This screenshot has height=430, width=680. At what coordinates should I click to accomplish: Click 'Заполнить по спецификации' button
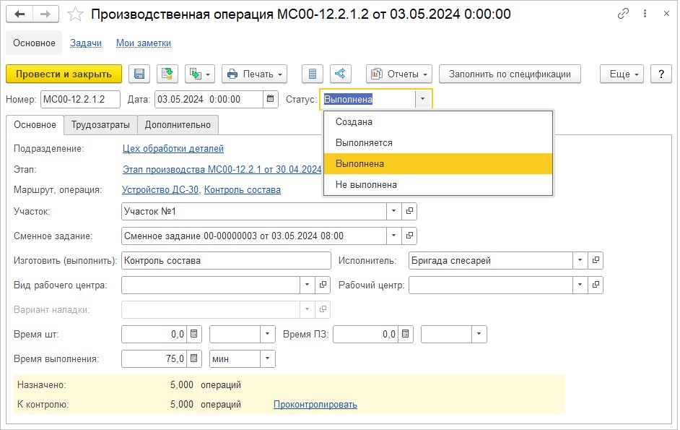tap(515, 74)
